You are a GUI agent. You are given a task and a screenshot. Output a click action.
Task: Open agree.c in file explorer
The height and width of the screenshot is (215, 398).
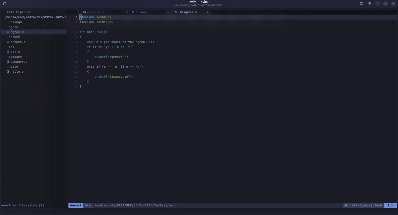(x=17, y=32)
